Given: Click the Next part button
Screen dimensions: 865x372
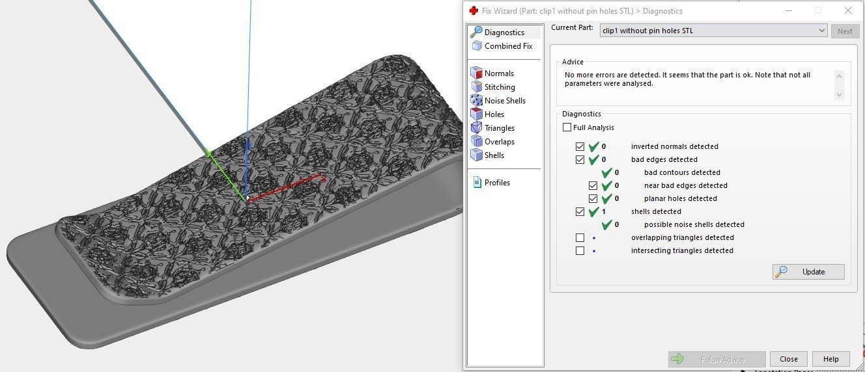Looking at the screenshot, I should [845, 31].
